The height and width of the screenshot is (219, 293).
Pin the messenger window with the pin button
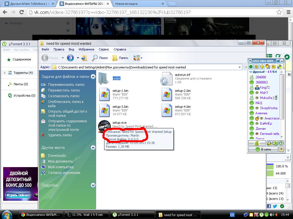pyautogui.click(x=278, y=61)
